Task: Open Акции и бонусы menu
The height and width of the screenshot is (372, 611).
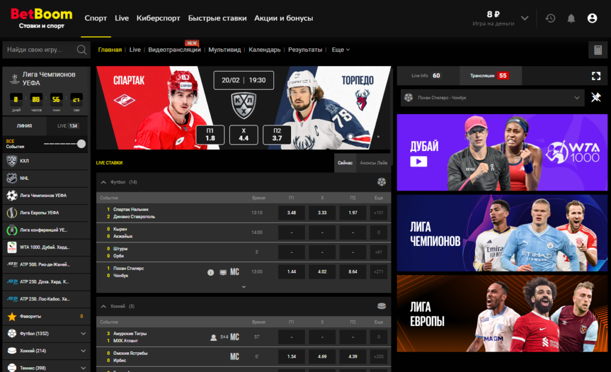Action: 283,18
